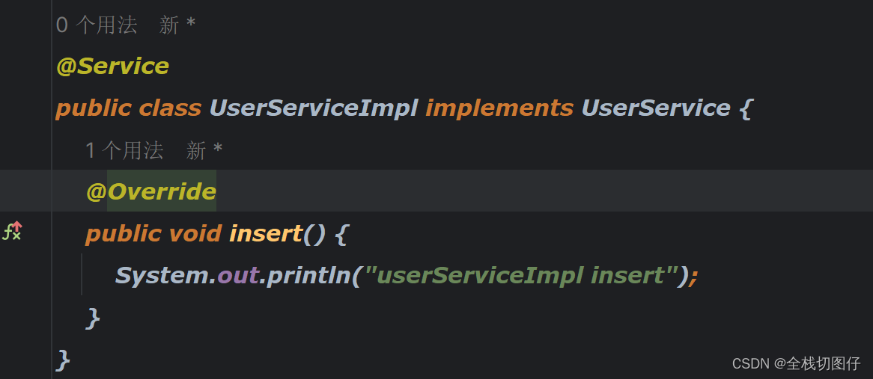Image resolution: width=873 pixels, height=379 pixels.
Task: Open the '0 个用法' usages hint
Action: click(x=97, y=25)
